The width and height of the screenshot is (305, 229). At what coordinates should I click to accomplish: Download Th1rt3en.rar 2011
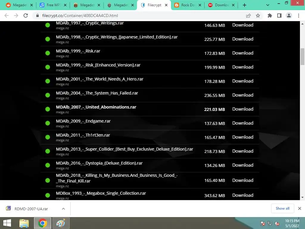coord(243,137)
